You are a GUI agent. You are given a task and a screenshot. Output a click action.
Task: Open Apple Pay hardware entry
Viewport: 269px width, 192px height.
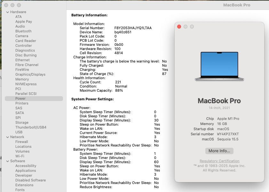(23, 21)
